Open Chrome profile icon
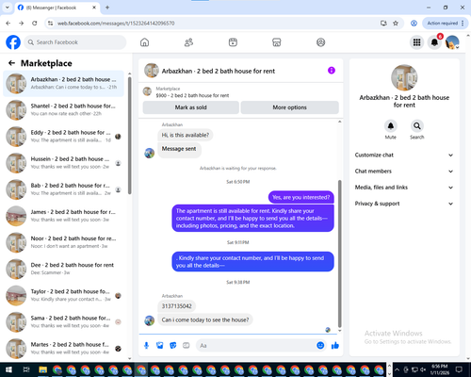Image resolution: width=471 pixels, height=377 pixels. point(414,23)
